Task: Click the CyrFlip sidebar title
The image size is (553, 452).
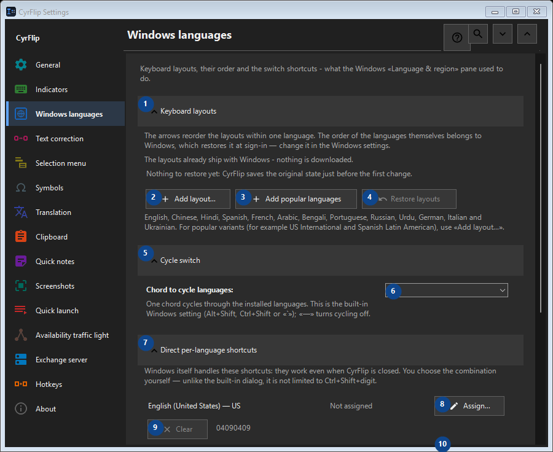Action: pyautogui.click(x=28, y=37)
